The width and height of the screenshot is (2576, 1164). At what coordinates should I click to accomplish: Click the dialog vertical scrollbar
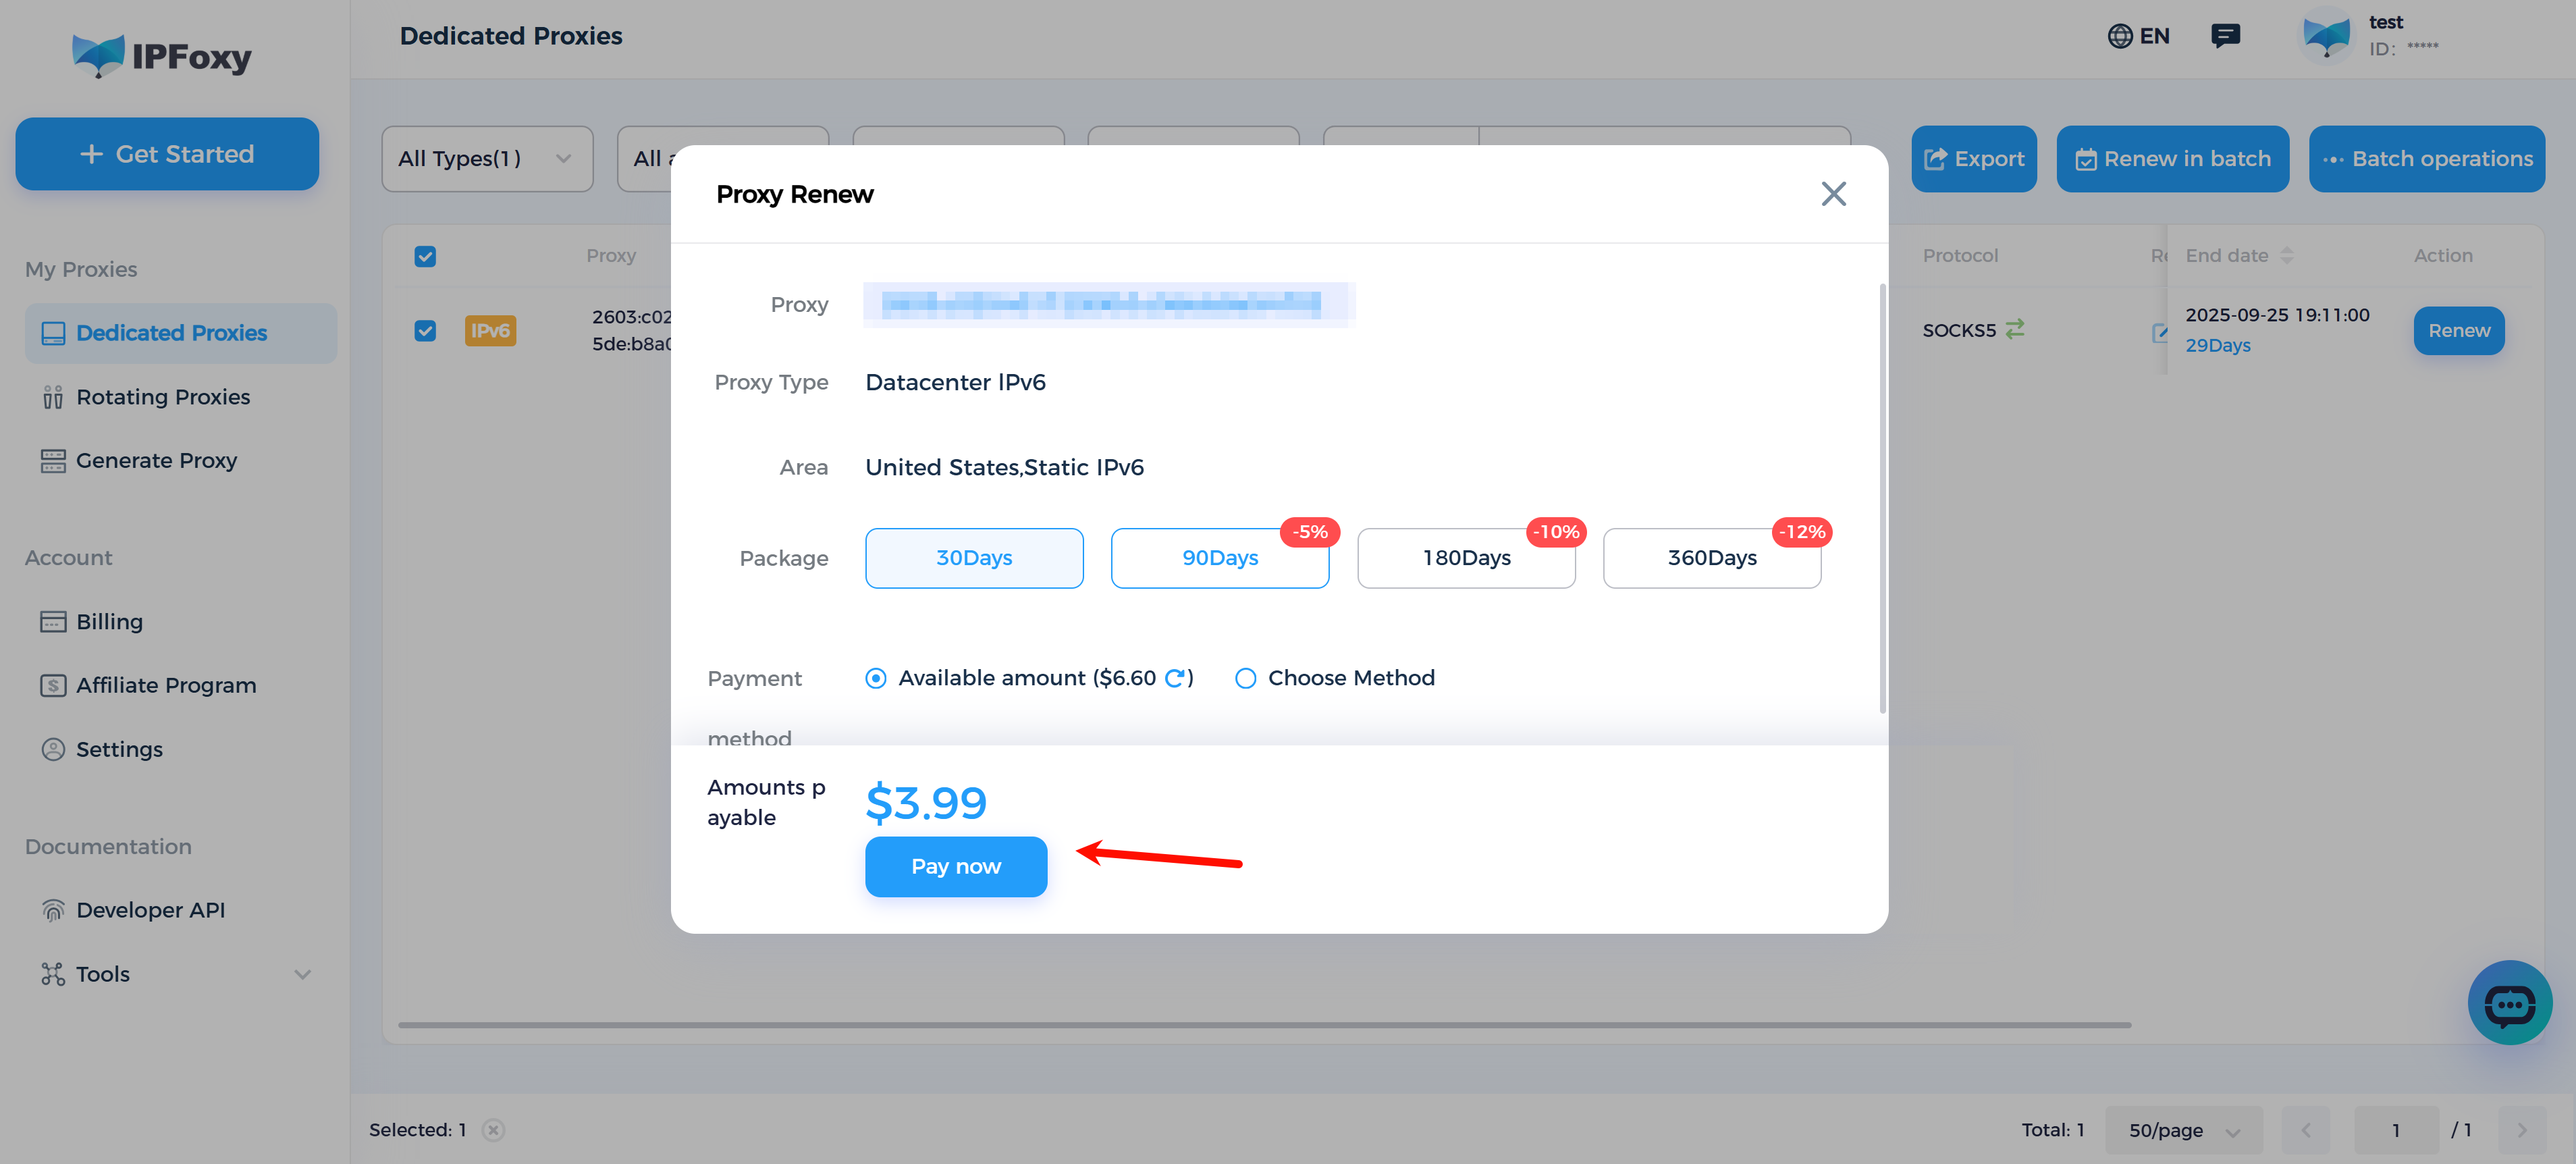(x=1882, y=498)
